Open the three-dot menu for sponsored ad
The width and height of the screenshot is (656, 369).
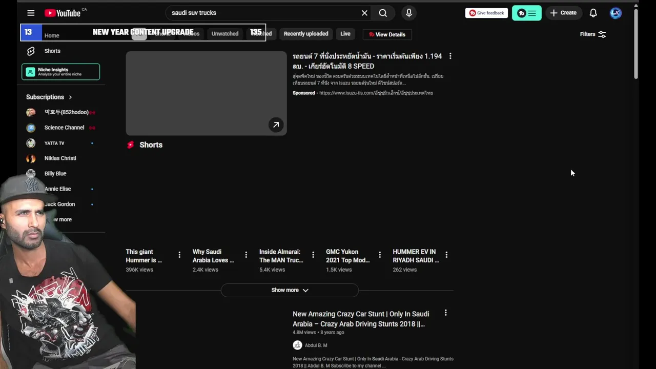450,56
